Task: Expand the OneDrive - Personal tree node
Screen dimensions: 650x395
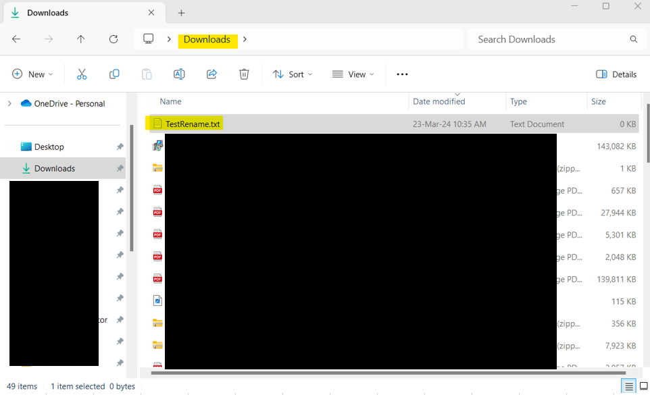Action: [9, 103]
